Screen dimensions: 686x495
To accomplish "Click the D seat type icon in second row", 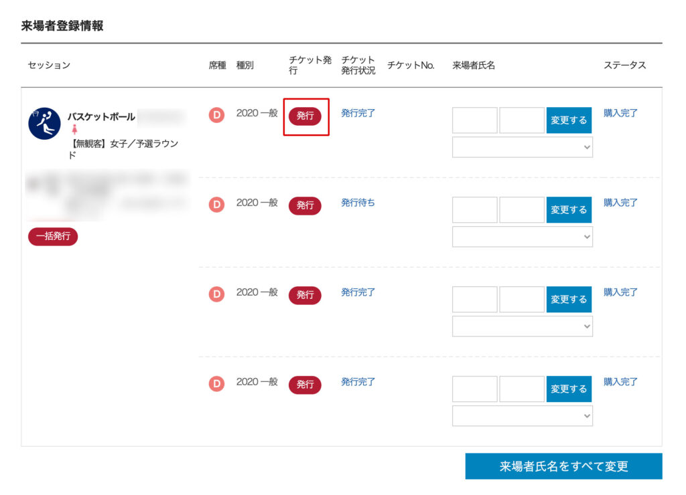I will click(216, 205).
